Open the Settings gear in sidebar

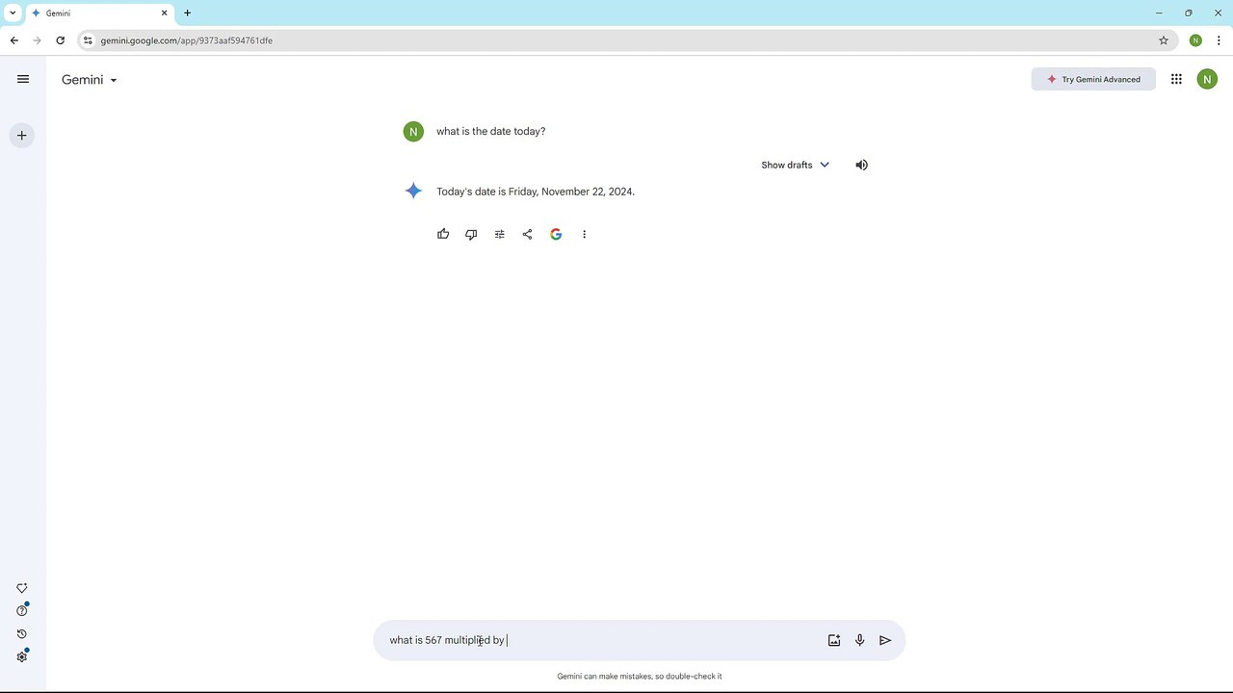22,656
